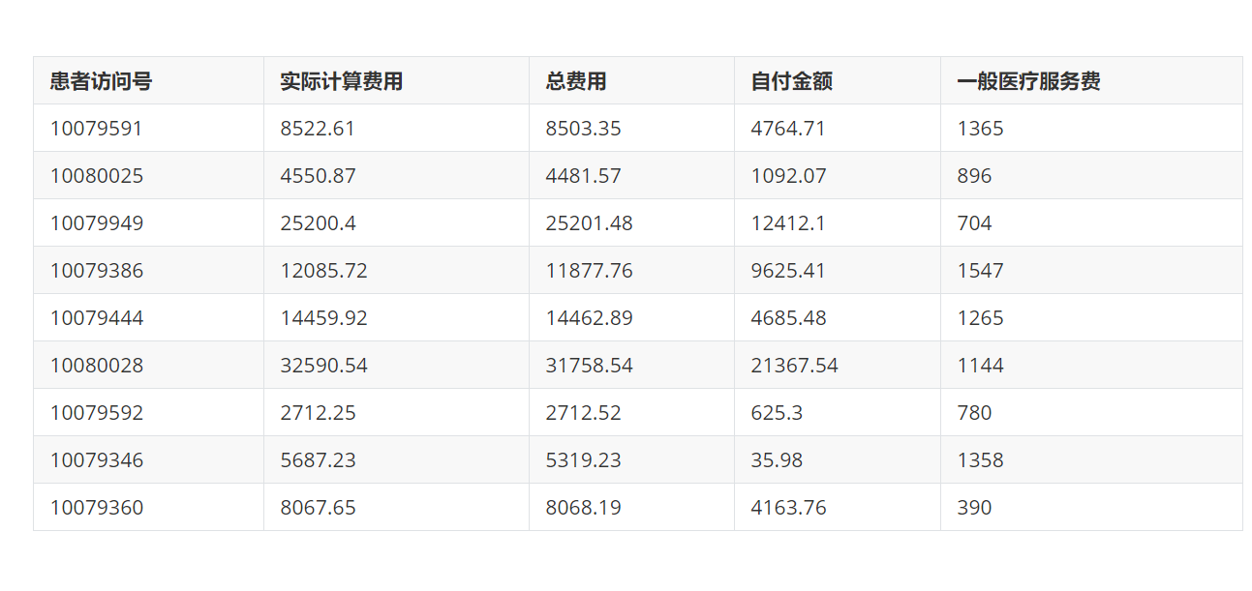Click patient ID cell 10079949
1252x591 pixels.
97,223
